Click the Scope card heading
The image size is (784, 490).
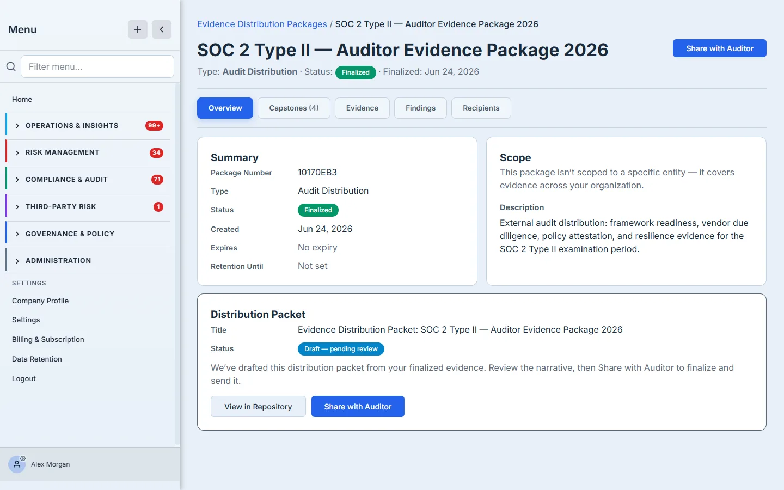click(516, 157)
